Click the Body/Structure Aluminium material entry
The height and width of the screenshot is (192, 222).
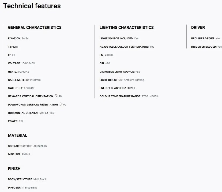coord(27,146)
